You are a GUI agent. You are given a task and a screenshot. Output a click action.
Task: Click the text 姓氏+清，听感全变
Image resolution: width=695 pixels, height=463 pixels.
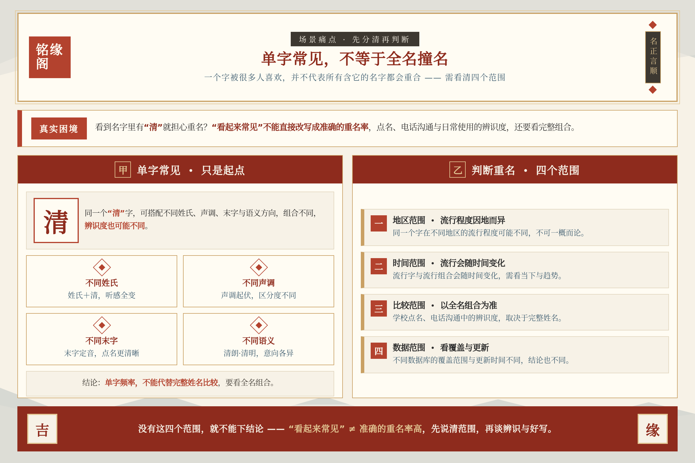point(102,295)
